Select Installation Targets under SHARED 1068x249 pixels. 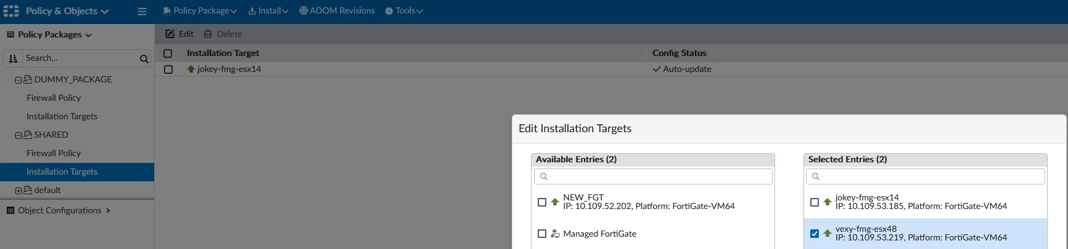tap(77, 172)
